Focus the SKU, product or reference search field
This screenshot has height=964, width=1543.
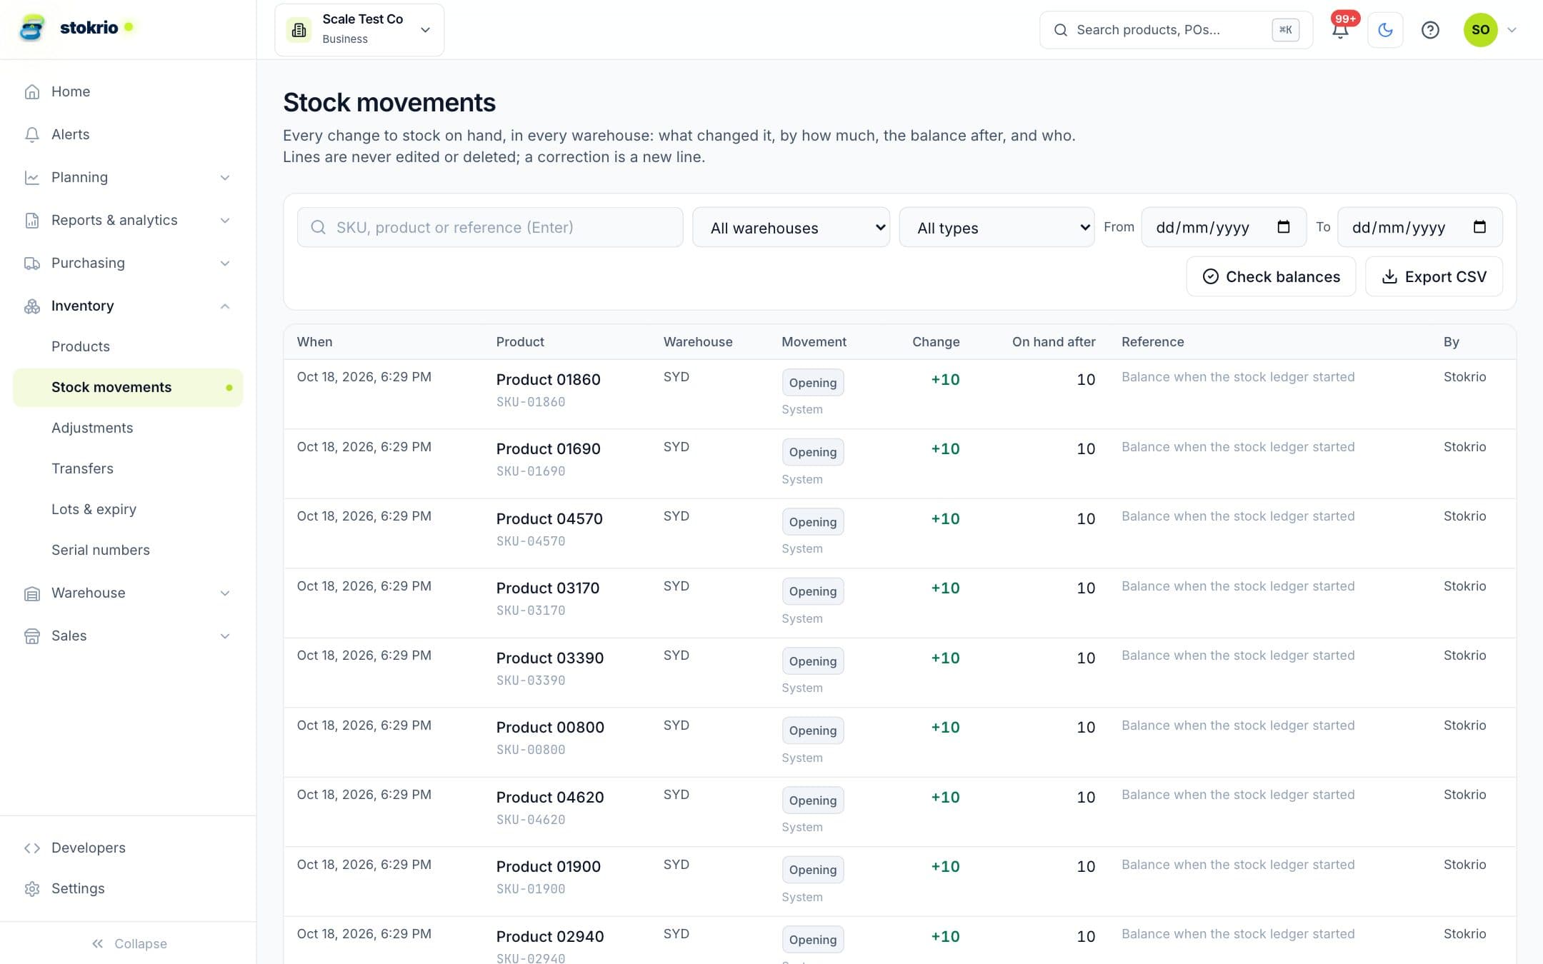[x=490, y=227]
